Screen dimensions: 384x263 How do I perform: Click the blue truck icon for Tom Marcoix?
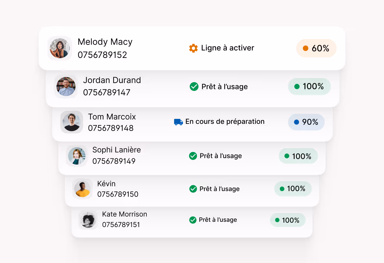[x=179, y=122]
